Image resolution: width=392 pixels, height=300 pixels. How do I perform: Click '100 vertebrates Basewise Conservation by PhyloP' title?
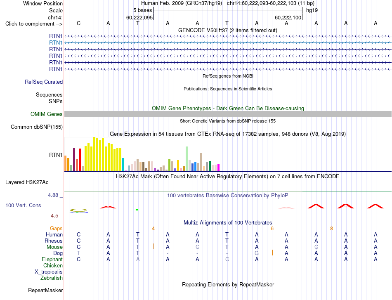(x=228, y=196)
